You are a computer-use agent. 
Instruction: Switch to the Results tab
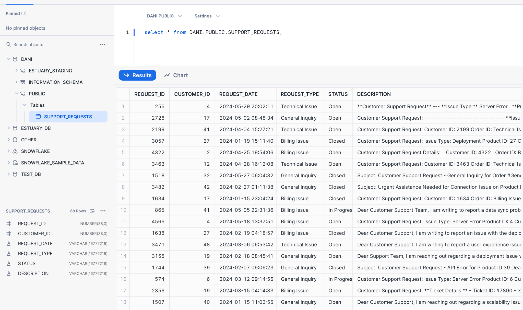[x=137, y=75]
